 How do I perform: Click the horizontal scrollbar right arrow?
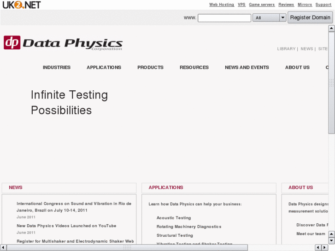click(325, 248)
